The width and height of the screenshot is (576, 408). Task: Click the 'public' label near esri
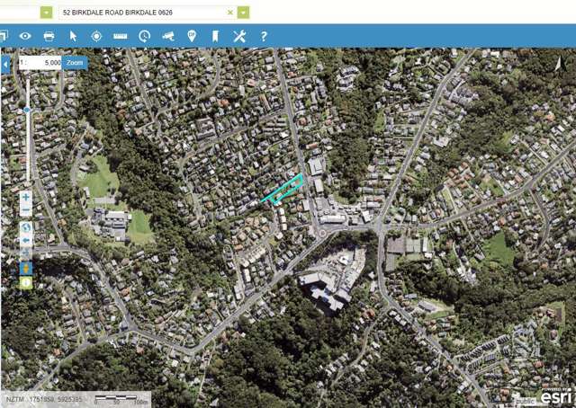coord(526,402)
